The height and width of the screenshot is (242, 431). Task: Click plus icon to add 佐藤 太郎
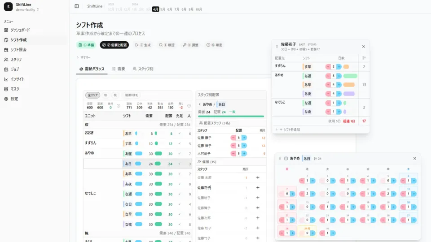pyautogui.click(x=258, y=177)
